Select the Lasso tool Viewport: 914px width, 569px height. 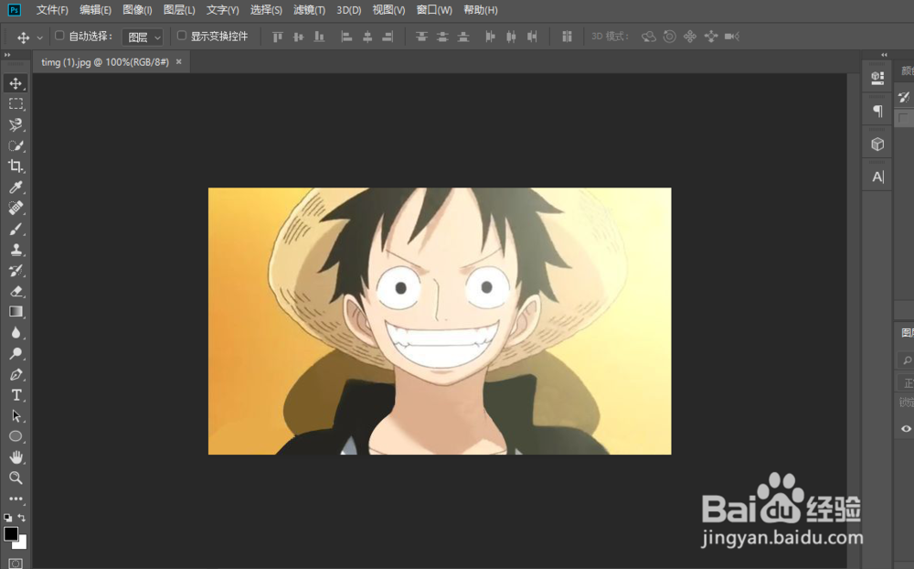(x=16, y=125)
